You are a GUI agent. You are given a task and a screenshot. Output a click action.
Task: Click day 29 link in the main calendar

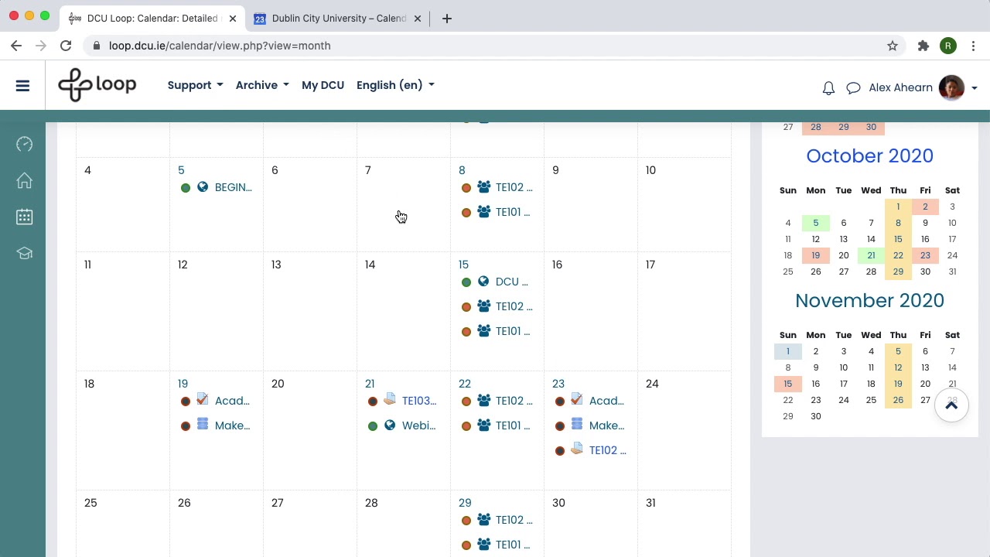464,503
